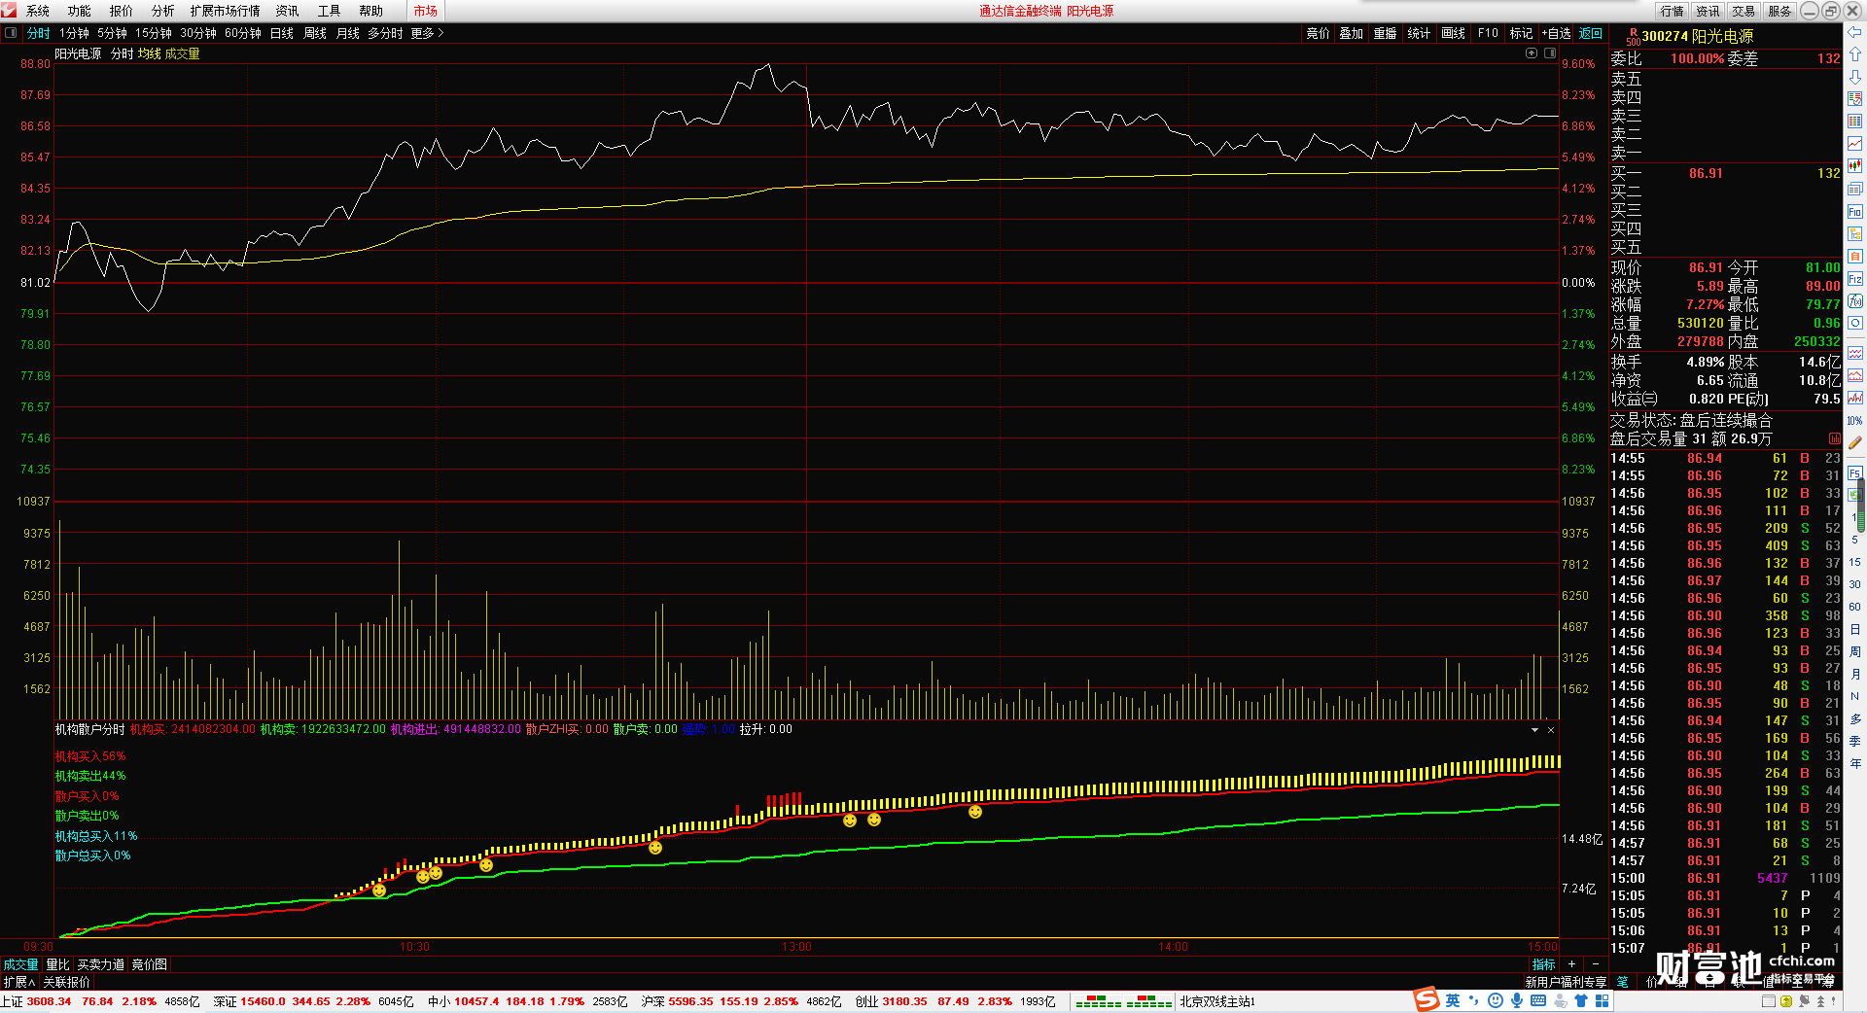1867x1013 pixels.
Task: Click the 指标 indicator button
Action: pos(1544,964)
